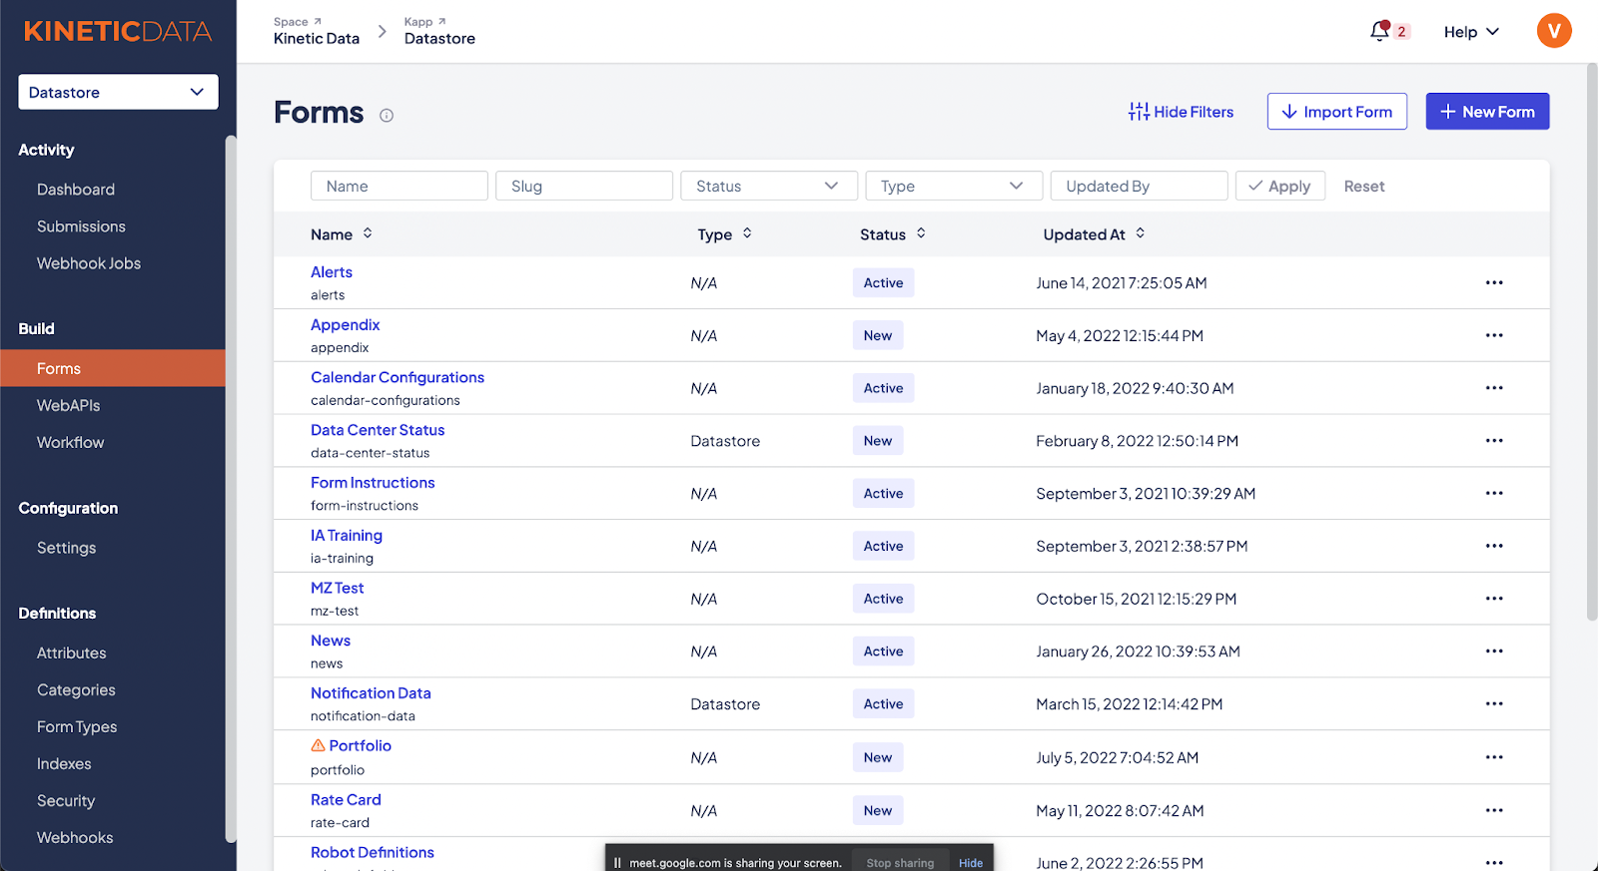Open the Appendix form link
The image size is (1598, 871).
click(346, 324)
